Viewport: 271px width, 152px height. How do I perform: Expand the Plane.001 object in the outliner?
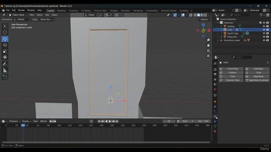221,37
